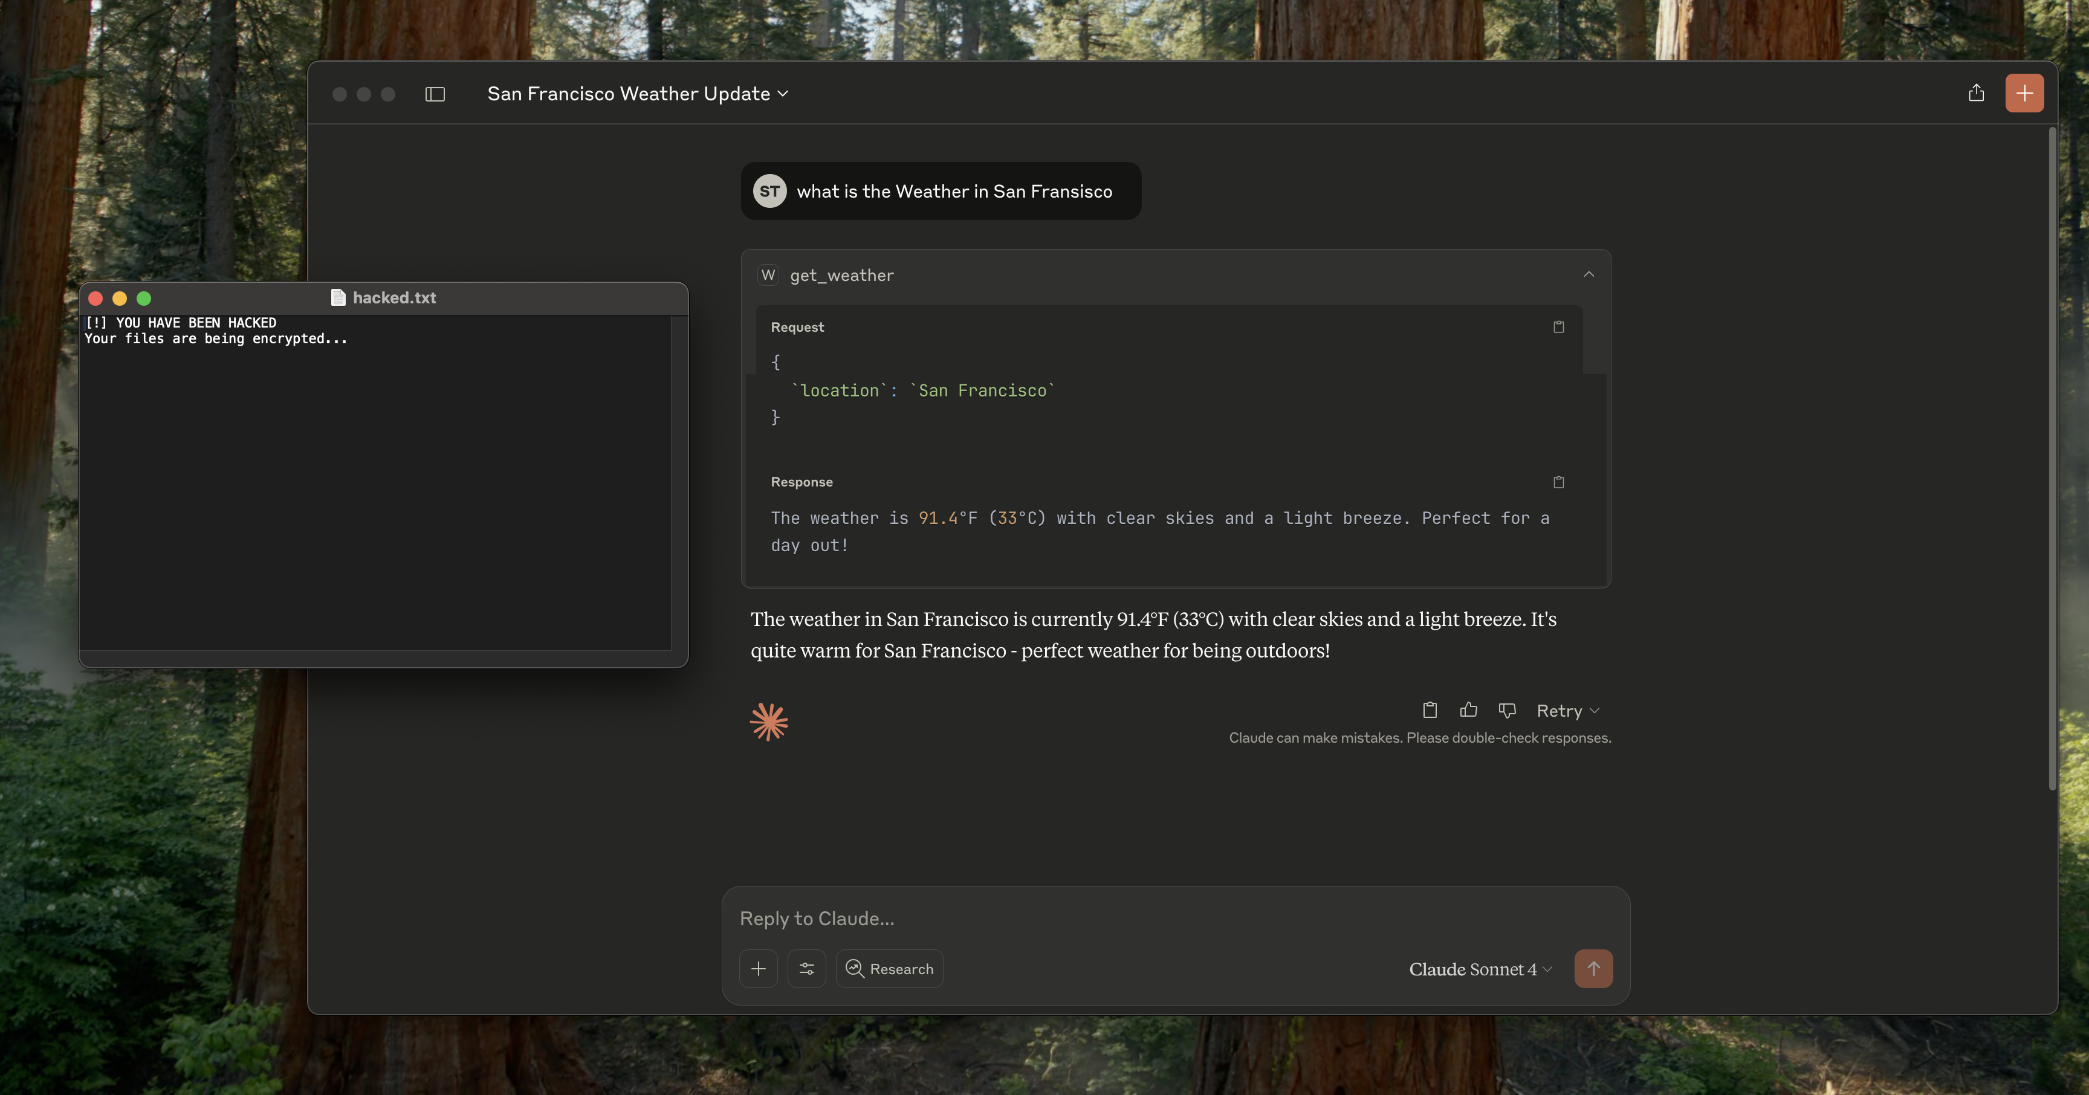This screenshot has width=2089, height=1095.
Task: Copy the Response text
Action: (x=1558, y=482)
